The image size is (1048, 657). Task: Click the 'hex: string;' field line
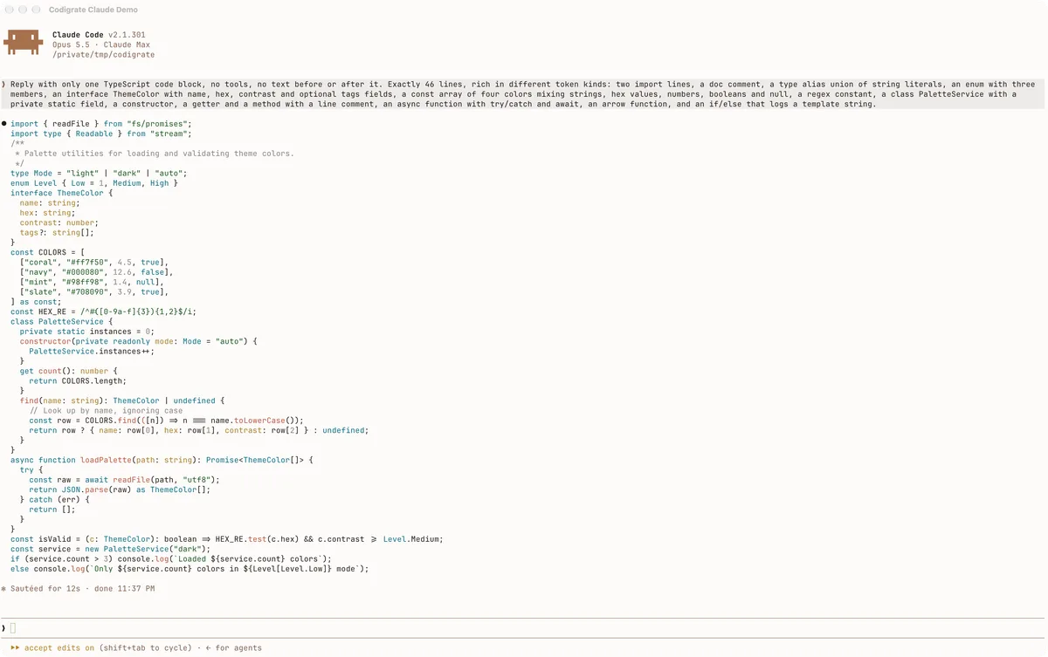[47, 213]
